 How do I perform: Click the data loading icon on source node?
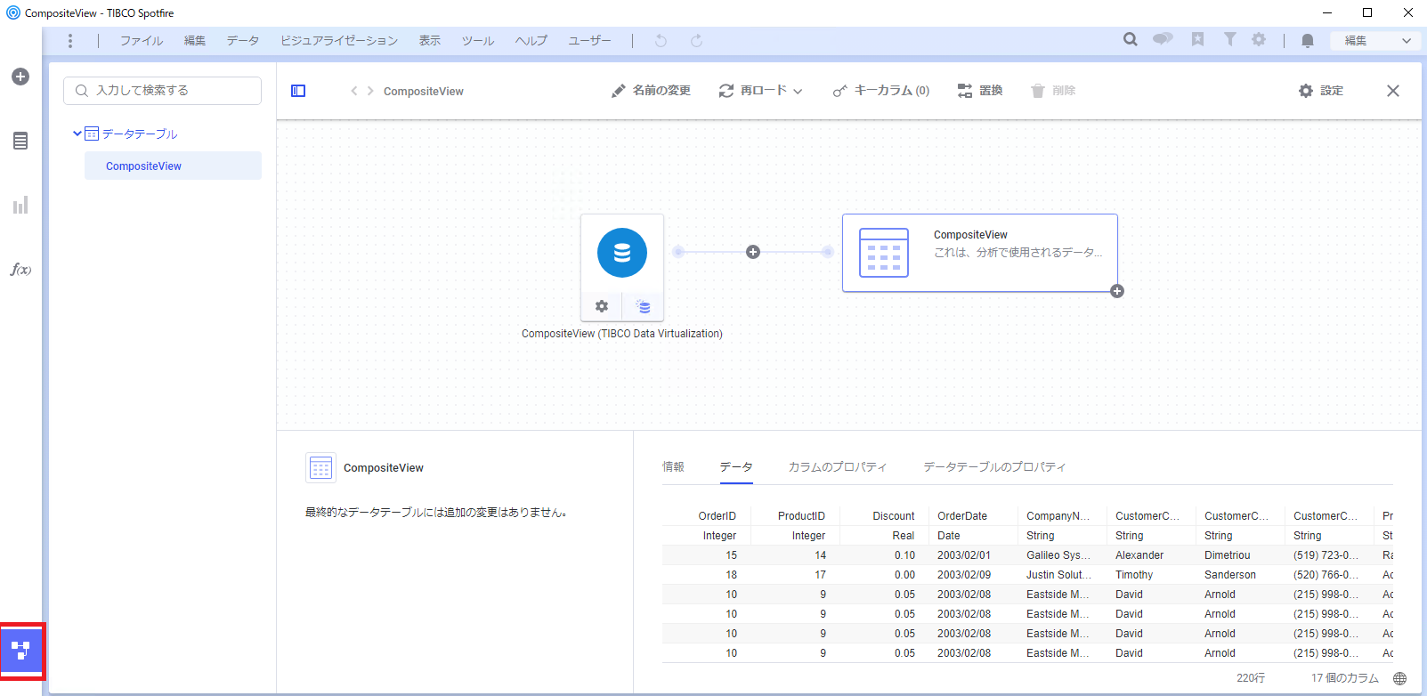coord(644,306)
